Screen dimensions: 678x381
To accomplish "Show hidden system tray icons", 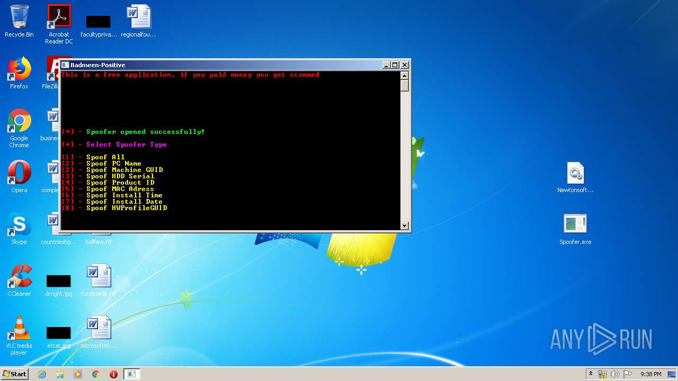I will click(591, 374).
